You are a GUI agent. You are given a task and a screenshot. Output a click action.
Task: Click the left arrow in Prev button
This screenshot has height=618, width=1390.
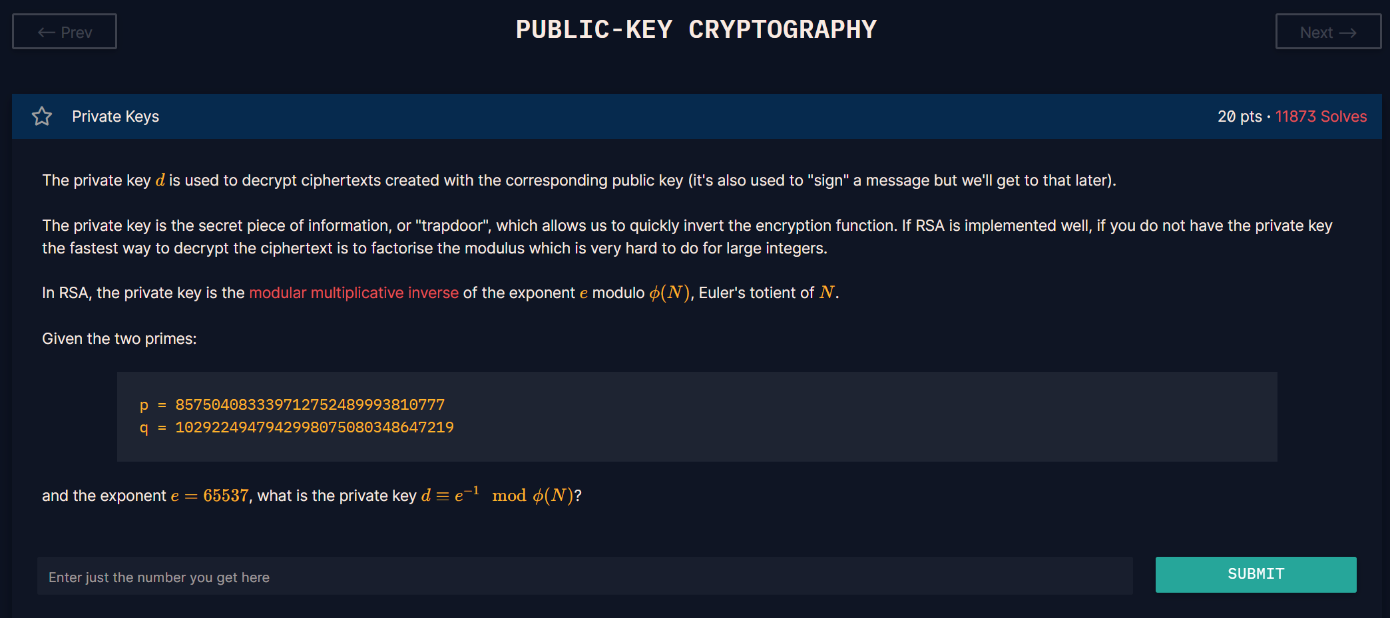tap(46, 32)
